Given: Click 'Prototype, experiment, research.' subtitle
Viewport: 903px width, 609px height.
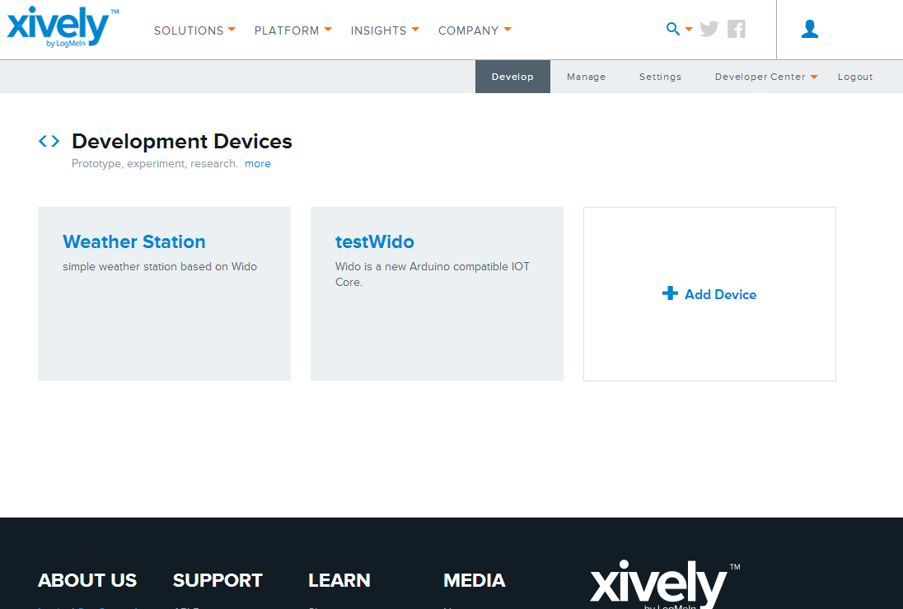Looking at the screenshot, I should (154, 164).
